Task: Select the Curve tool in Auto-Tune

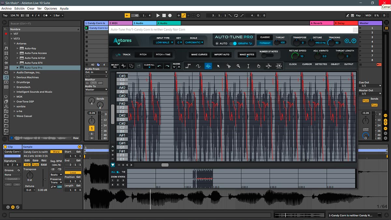Action: tap(198, 66)
